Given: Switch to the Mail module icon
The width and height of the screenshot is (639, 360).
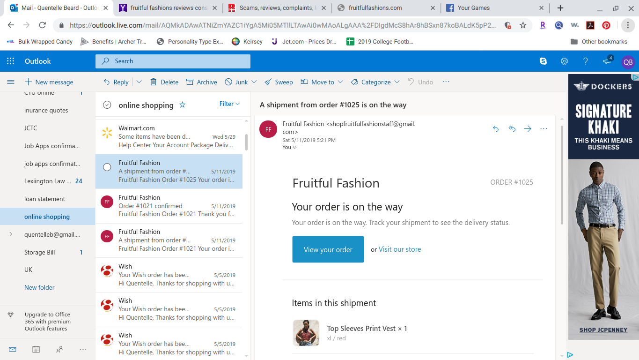Looking at the screenshot, I should (12, 349).
